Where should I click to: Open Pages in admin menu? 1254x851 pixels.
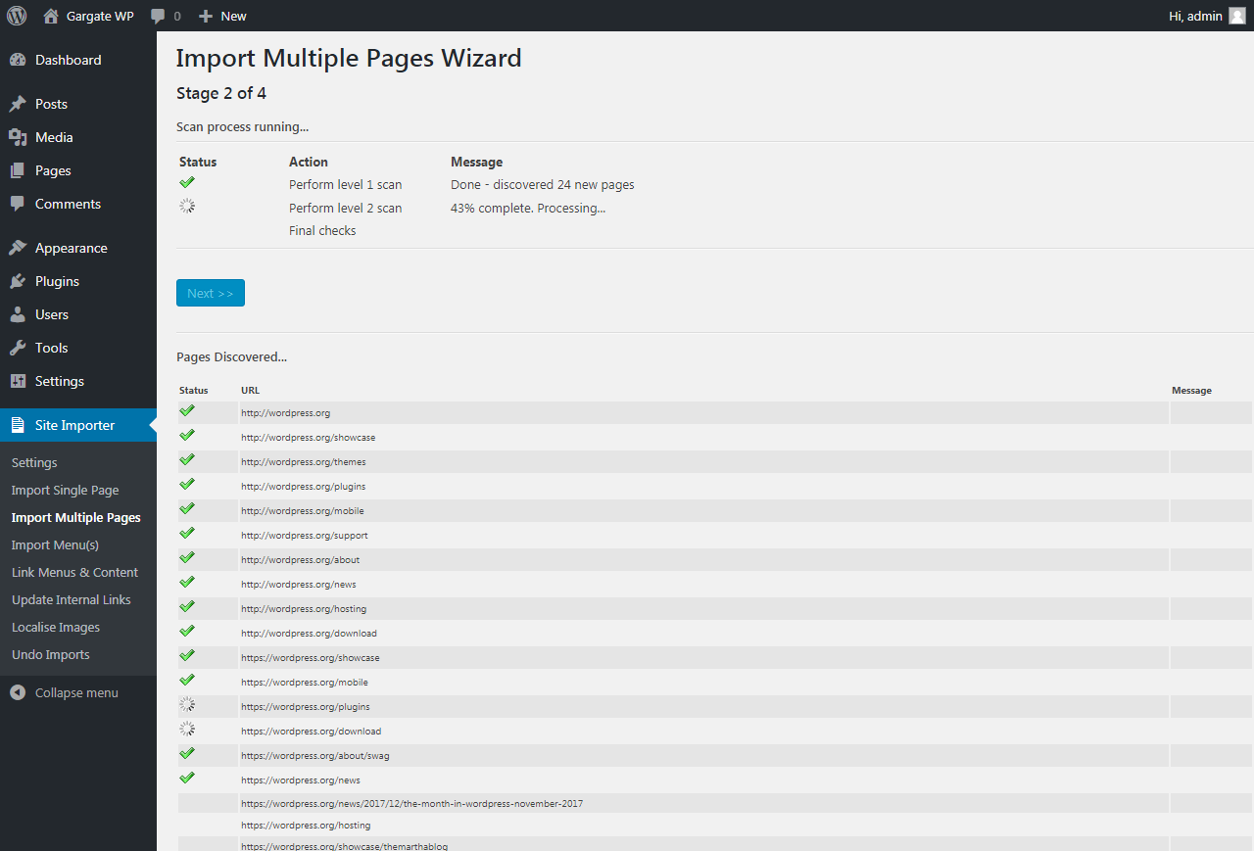point(78,170)
